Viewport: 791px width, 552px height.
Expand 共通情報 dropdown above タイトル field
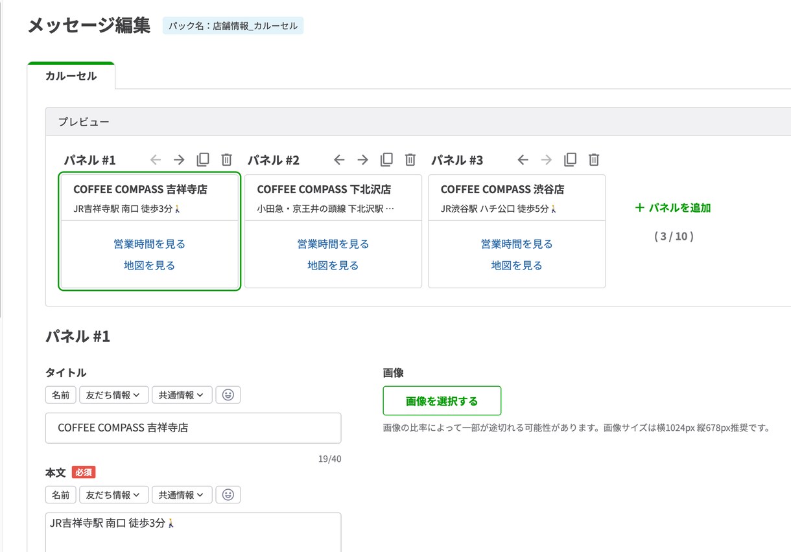pyautogui.click(x=182, y=395)
